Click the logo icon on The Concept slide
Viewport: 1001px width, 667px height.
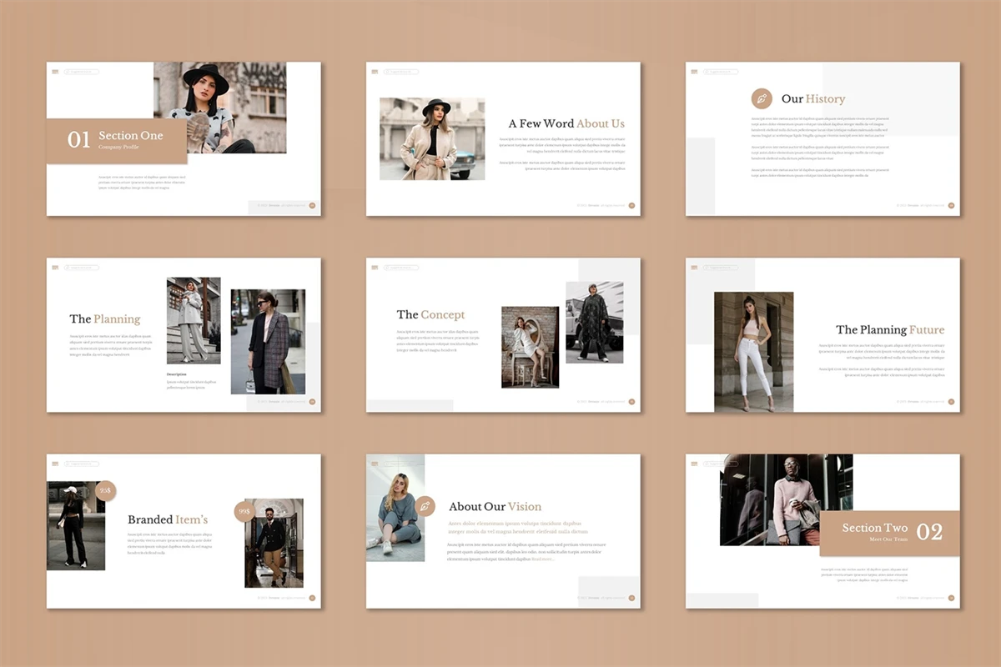[x=375, y=268]
